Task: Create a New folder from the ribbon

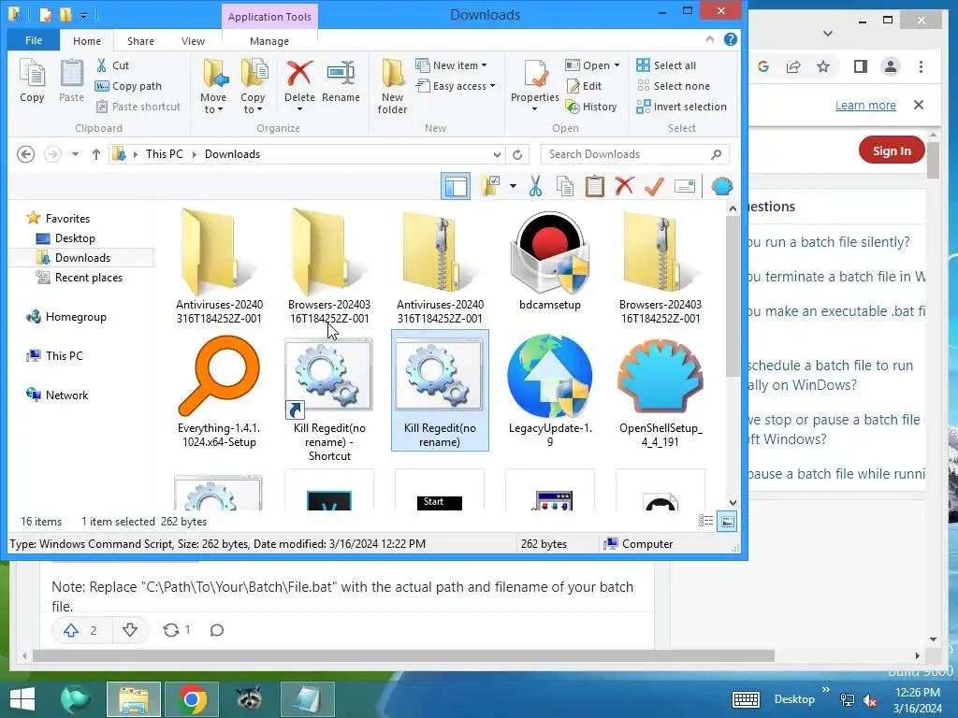Action: click(x=392, y=86)
